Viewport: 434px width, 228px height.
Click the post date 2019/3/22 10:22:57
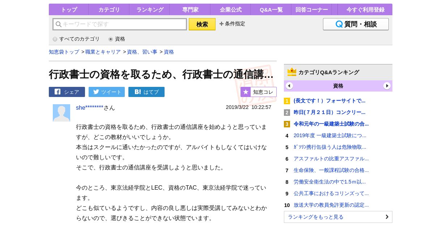pos(248,107)
